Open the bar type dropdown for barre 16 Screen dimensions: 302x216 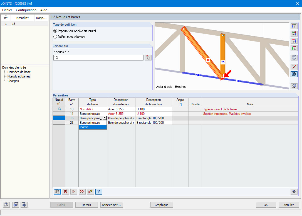point(105,118)
